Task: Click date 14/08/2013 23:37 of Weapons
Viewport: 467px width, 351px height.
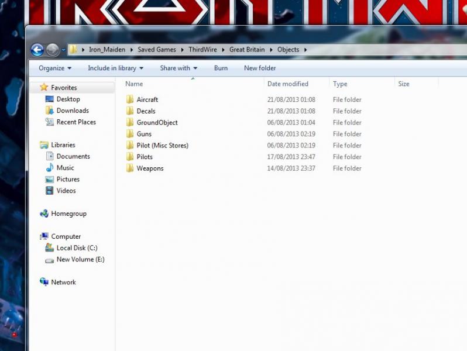Action: click(x=291, y=168)
